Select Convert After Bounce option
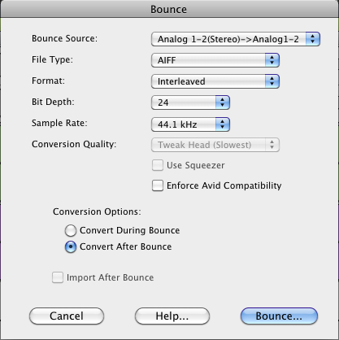The height and width of the screenshot is (340, 339). (71, 246)
